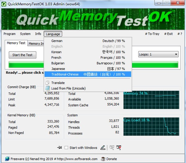
Task: Click the Translate menu icon
Action: [48, 83]
